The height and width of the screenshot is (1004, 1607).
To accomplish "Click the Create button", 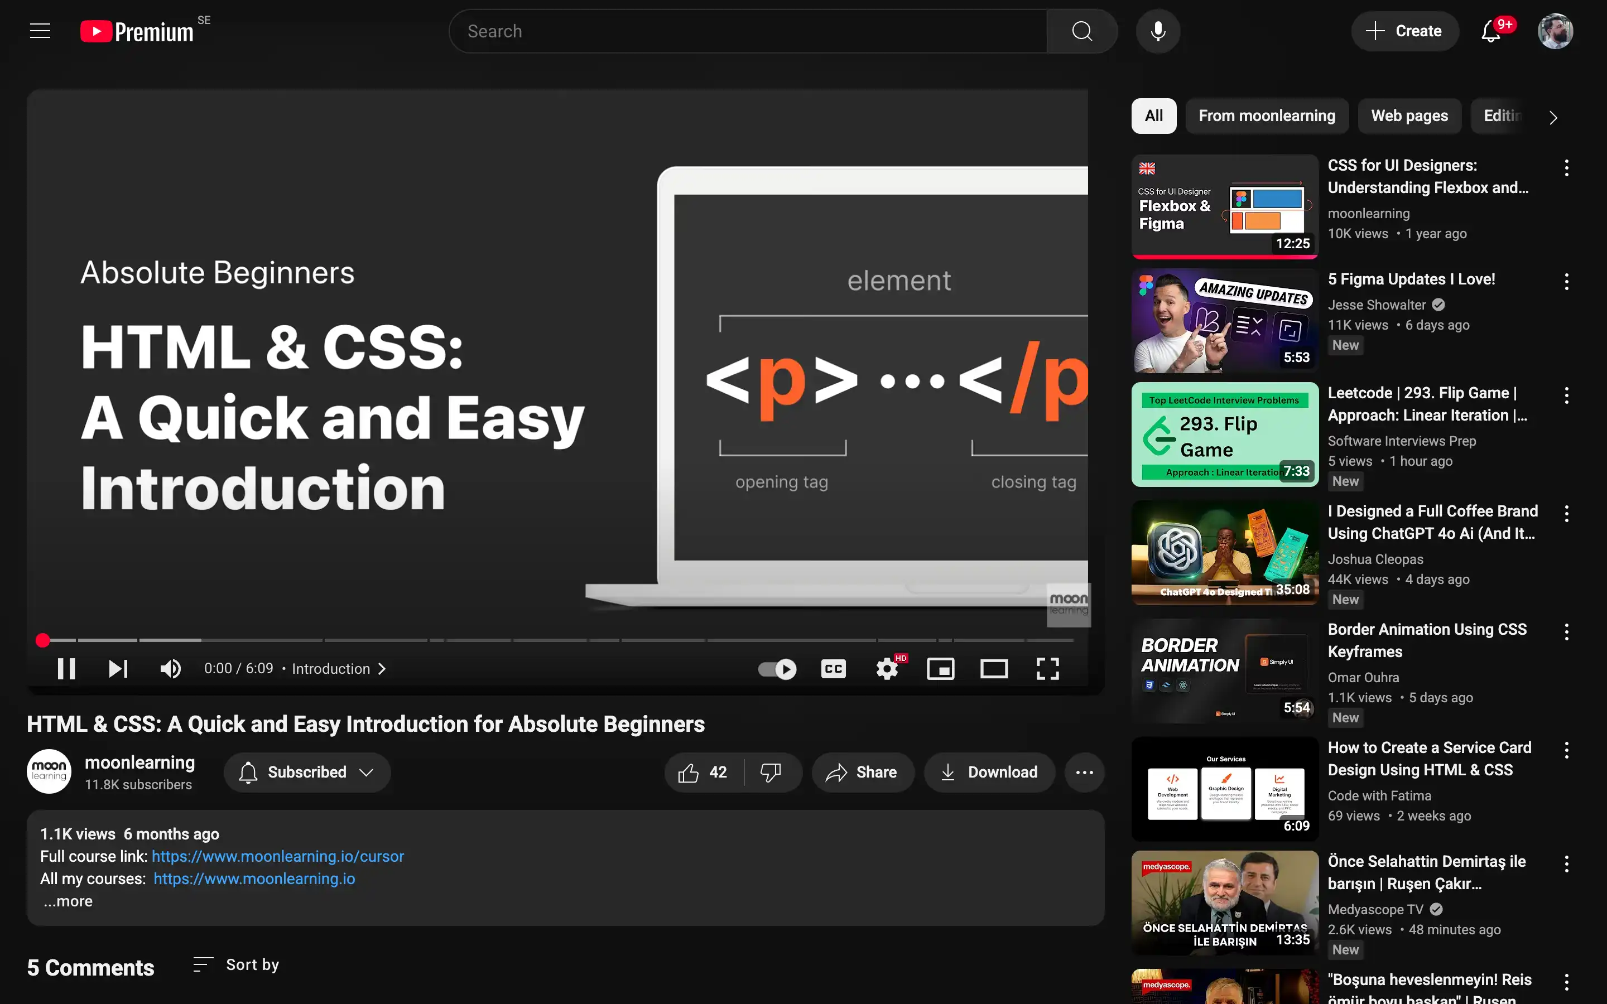I will coord(1404,31).
